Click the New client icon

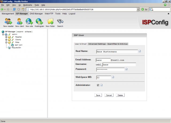tap(20, 21)
